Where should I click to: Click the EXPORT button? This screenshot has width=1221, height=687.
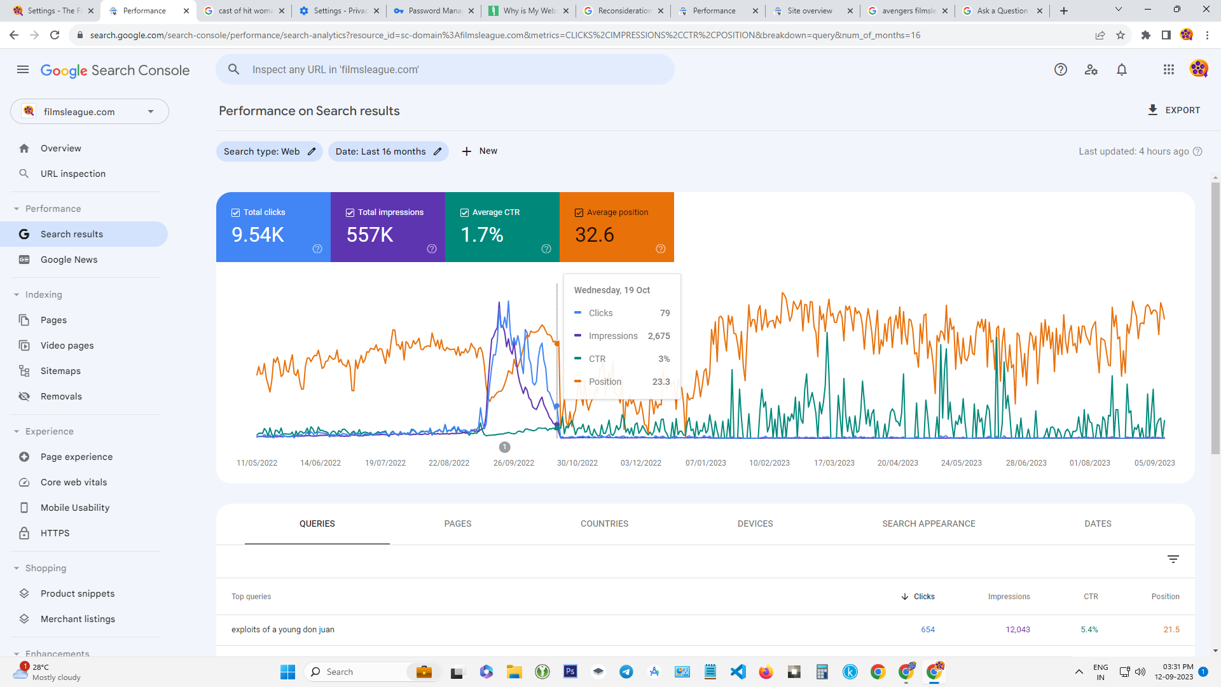click(1174, 110)
